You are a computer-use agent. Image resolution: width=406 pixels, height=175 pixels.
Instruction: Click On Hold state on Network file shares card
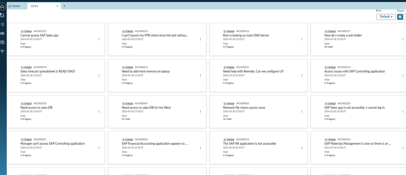(x=227, y=119)
